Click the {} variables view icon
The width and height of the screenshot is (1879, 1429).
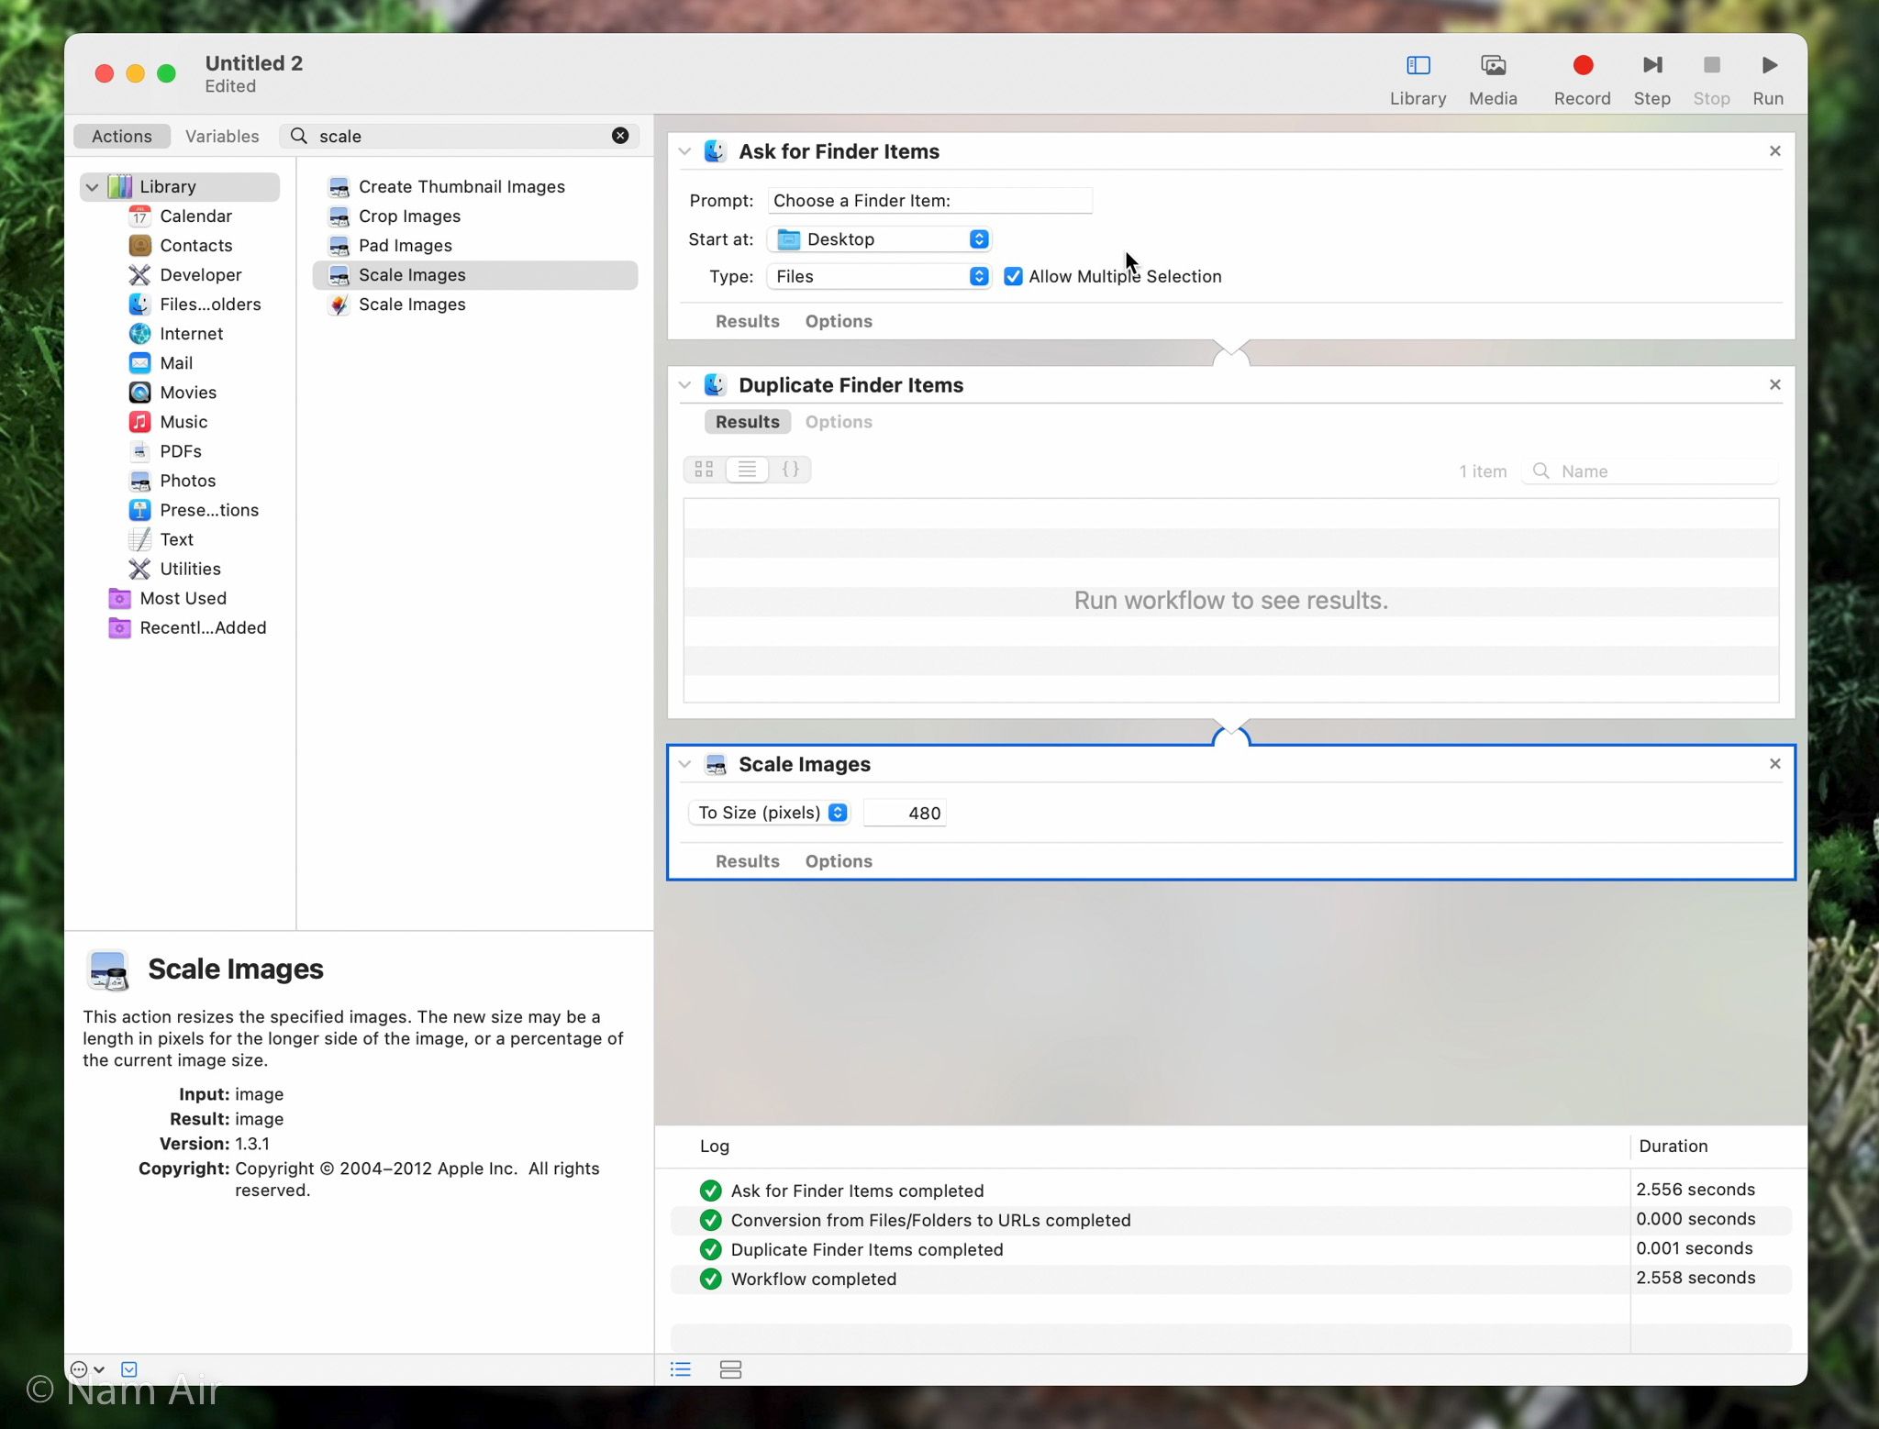pyautogui.click(x=791, y=469)
